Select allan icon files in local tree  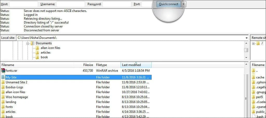click(x=51, y=48)
